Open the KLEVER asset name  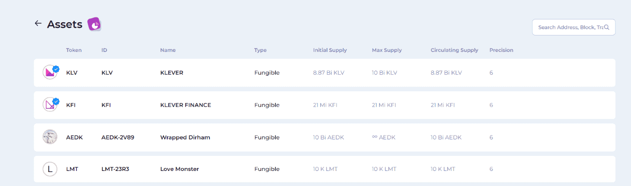tap(172, 73)
